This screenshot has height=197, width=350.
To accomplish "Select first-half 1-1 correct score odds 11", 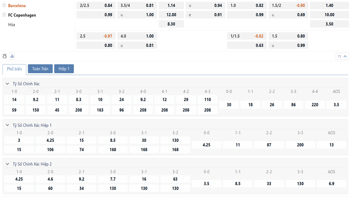I will point(238,144).
